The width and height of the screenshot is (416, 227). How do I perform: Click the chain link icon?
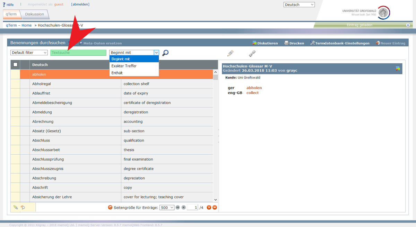click(252, 54)
